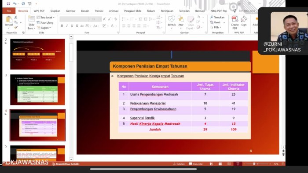This screenshot has width=308, height=173.
Task: Open the WPS PDF tab
Action: (39, 11)
